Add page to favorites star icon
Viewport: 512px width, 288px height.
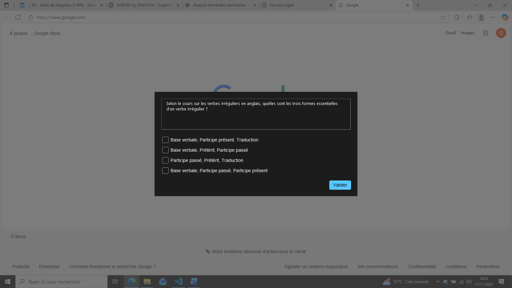(443, 17)
